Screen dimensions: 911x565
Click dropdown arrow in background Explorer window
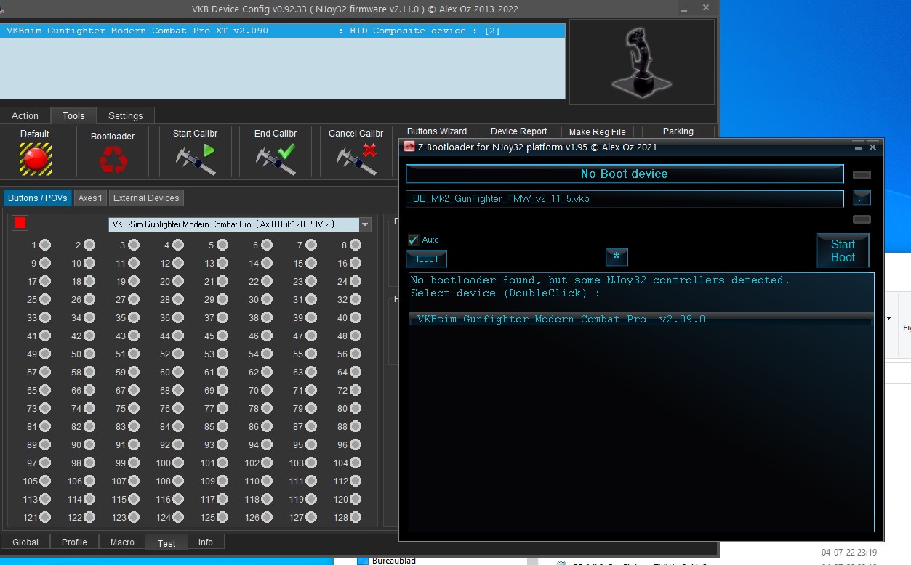coord(888,319)
